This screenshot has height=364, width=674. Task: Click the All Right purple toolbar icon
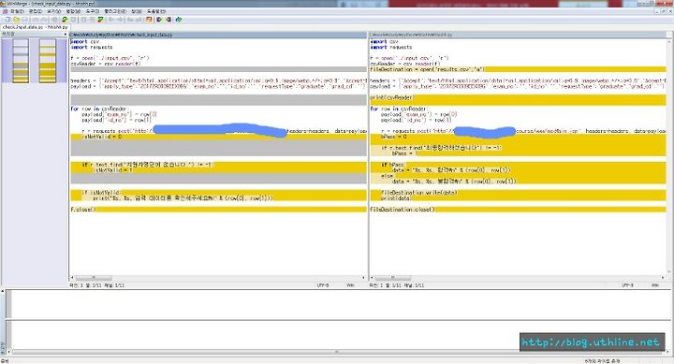(158, 20)
